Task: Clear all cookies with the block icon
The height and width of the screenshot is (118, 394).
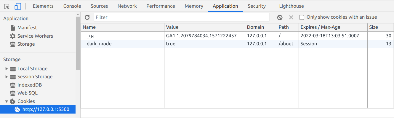Action: [x=280, y=17]
